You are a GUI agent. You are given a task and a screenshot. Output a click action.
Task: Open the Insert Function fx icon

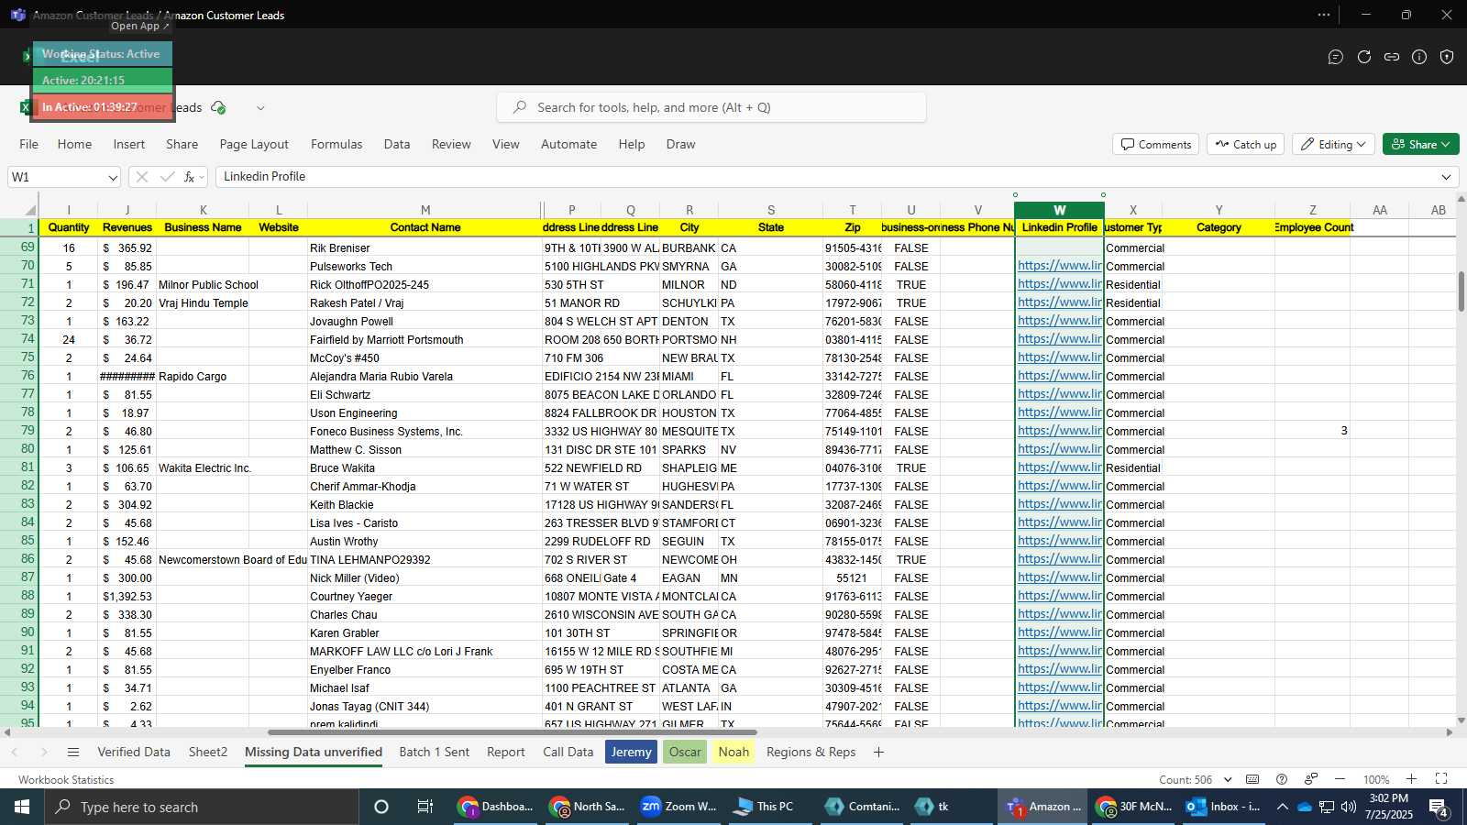[189, 177]
